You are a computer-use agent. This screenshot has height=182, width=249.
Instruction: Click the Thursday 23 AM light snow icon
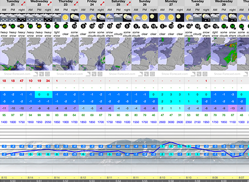57,17
